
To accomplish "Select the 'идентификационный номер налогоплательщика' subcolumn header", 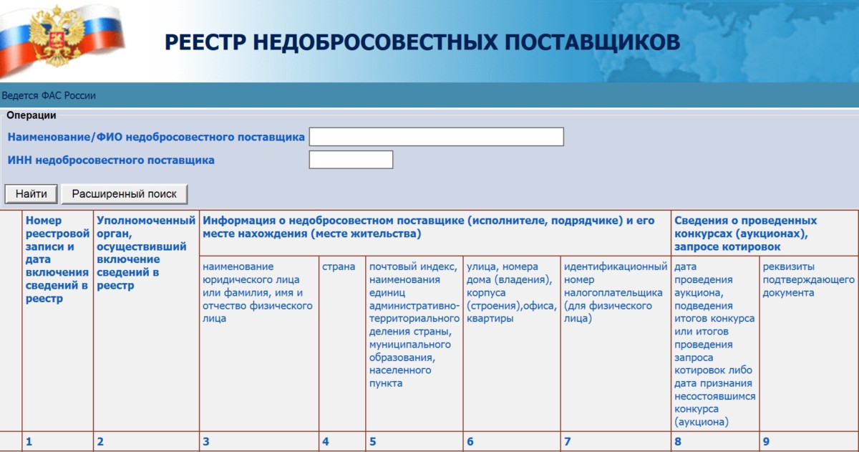I will (x=616, y=292).
